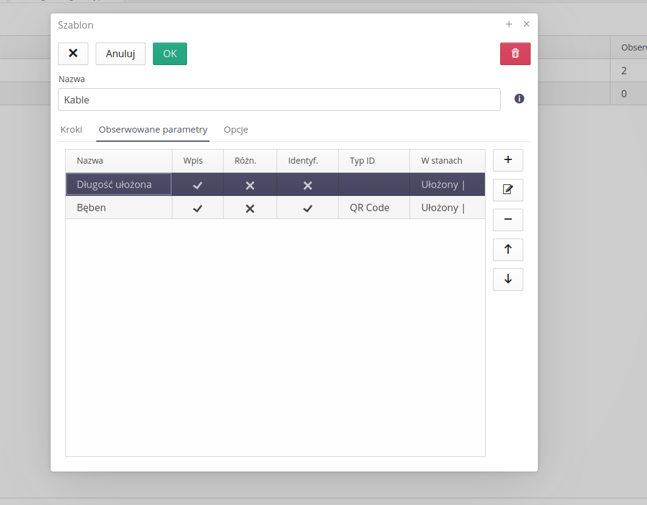Open Typ ID selector showing QR Code
The height and width of the screenshot is (505, 647).
pyautogui.click(x=373, y=207)
